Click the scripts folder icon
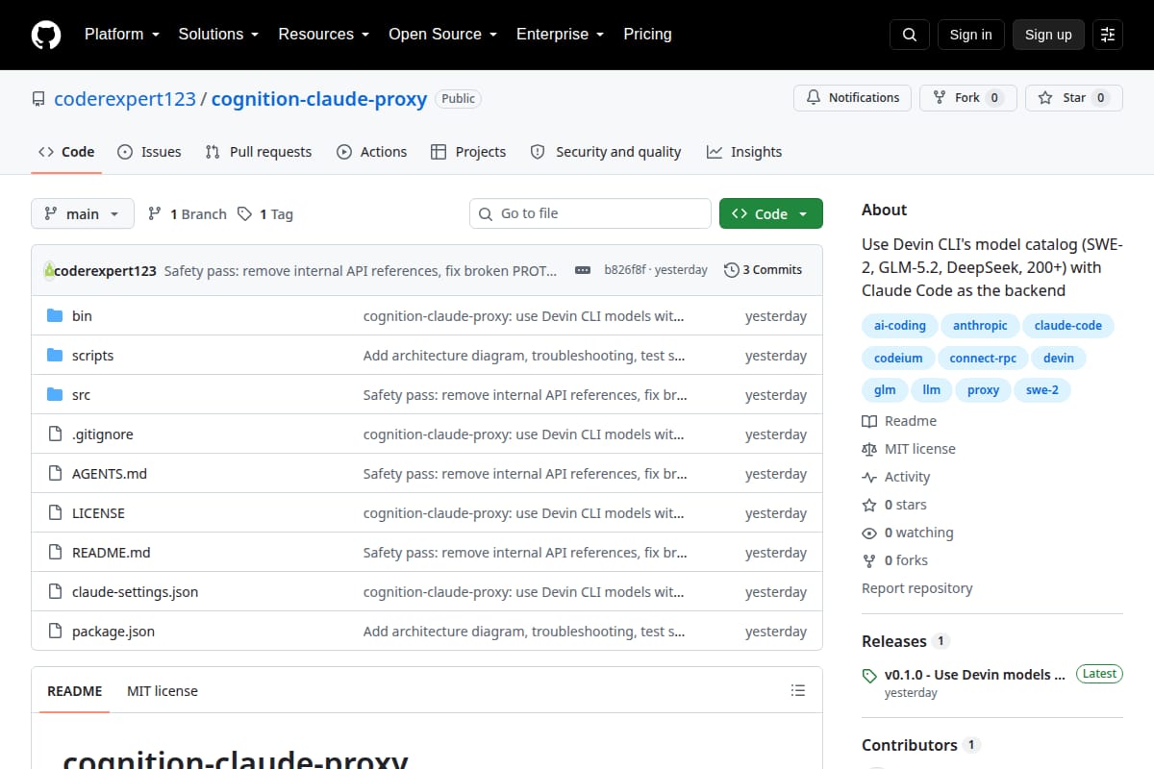The height and width of the screenshot is (769, 1154). (x=55, y=356)
